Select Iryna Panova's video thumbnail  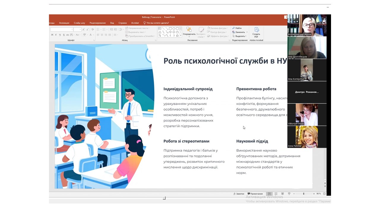coord(307,137)
